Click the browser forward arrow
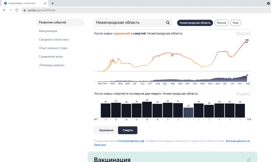This screenshot has width=271, height=162. pos(11,10)
